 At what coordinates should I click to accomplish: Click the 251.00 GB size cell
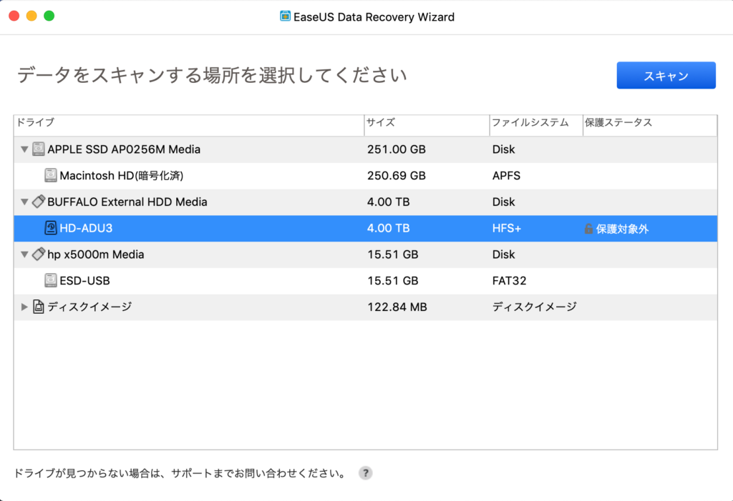397,149
